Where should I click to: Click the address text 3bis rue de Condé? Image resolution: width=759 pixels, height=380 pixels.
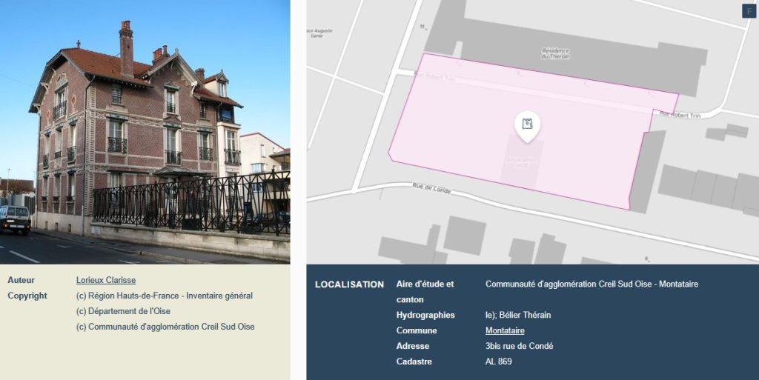[x=519, y=346]
